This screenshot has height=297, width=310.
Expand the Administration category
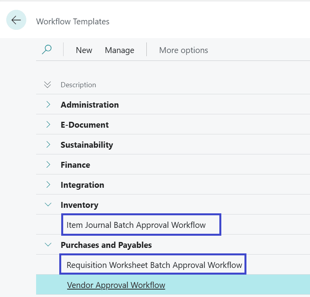tap(48, 104)
